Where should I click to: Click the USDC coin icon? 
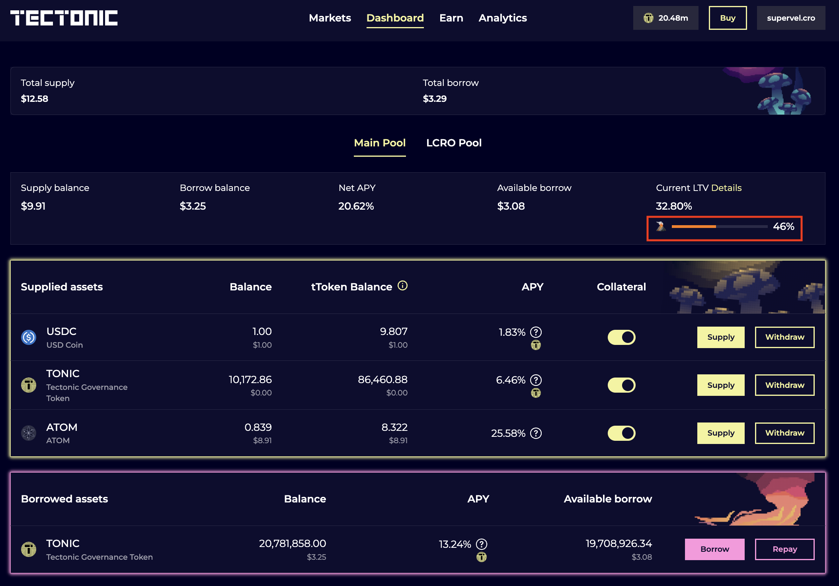[x=29, y=337]
